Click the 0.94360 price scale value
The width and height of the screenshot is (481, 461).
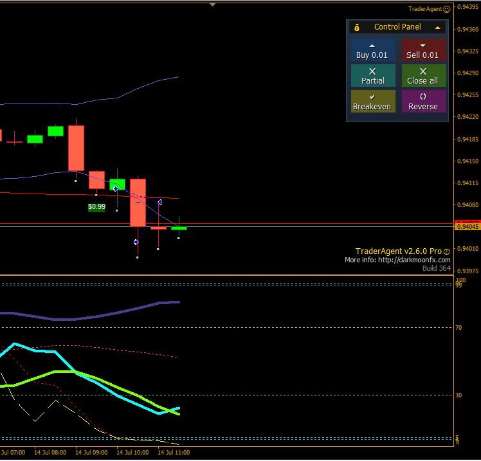467,30
